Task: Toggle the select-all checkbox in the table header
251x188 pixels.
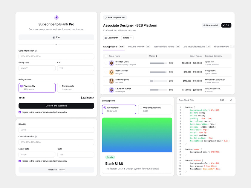Action: 105,56
